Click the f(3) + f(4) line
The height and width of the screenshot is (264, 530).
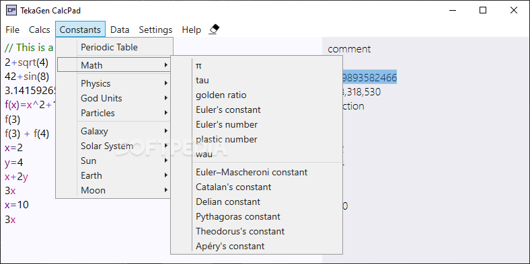(27, 134)
